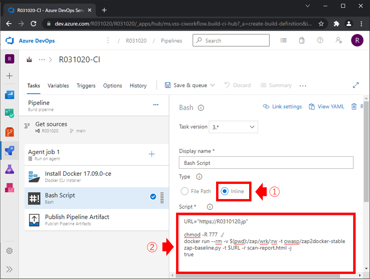The image size is (370, 279).
Task: Click Link settings
Action: tap(283, 106)
